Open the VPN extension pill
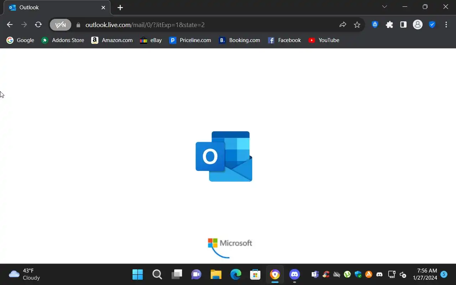 61,25
